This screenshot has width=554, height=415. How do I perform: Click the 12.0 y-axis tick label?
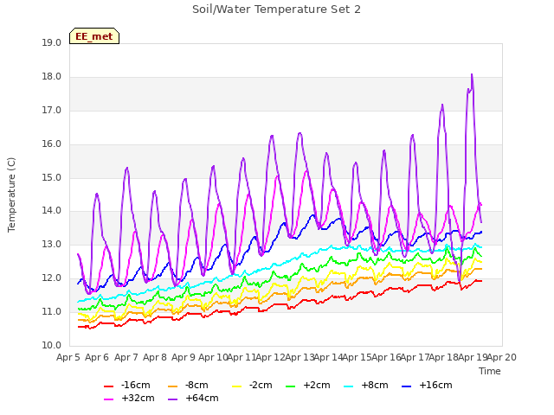52,278
